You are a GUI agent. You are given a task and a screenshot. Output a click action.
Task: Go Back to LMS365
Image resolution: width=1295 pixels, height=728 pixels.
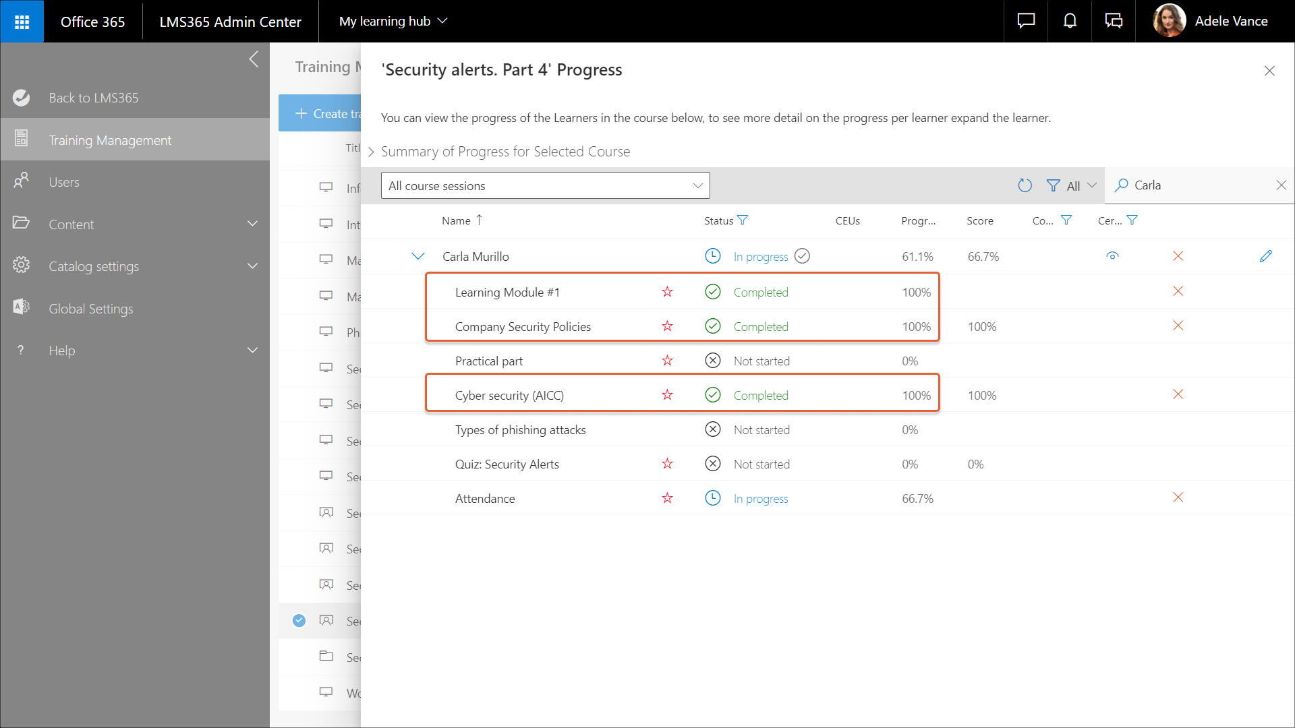click(x=93, y=98)
